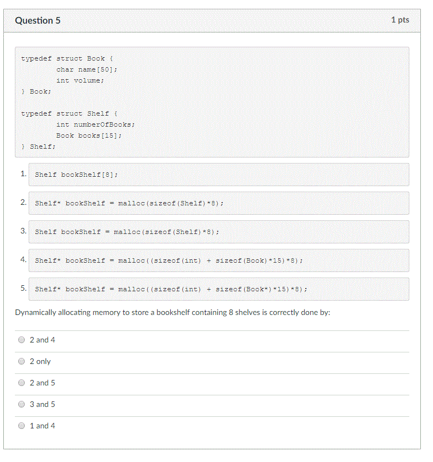The width and height of the screenshot is (433, 462).
Task: Click the typedef struct Shelf code line
Action: tap(69, 114)
